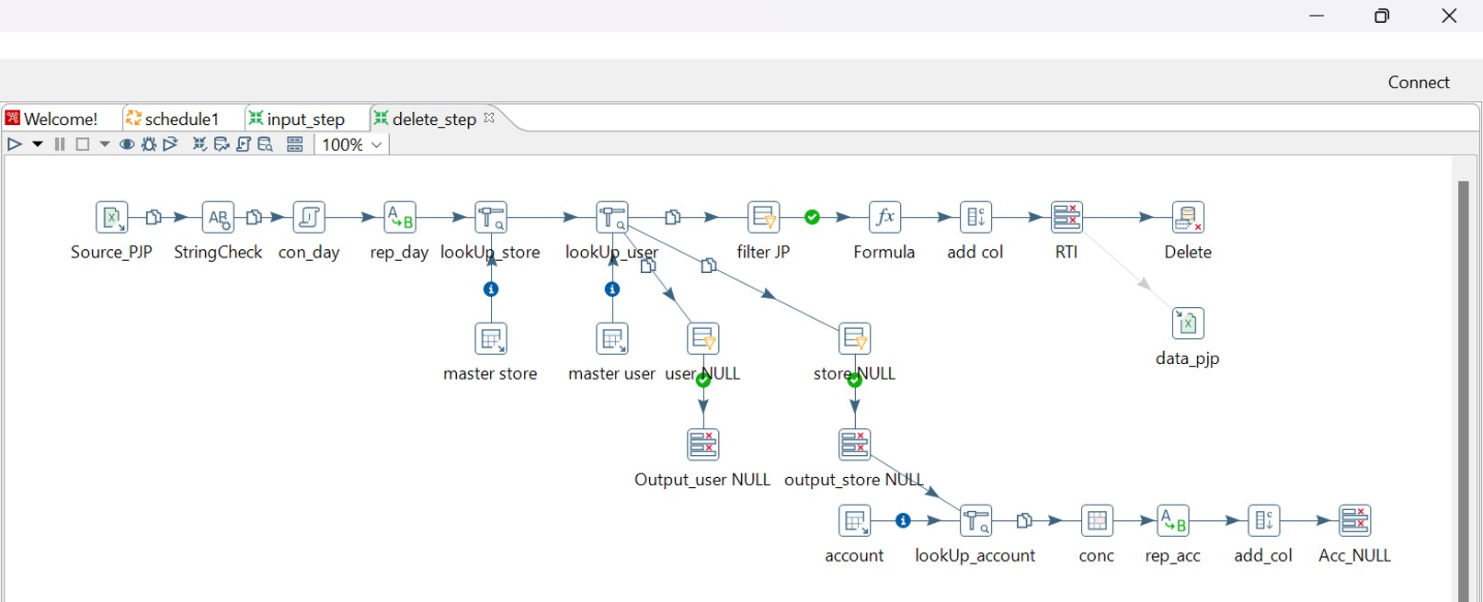Run the transformation with the play button

tap(14, 144)
